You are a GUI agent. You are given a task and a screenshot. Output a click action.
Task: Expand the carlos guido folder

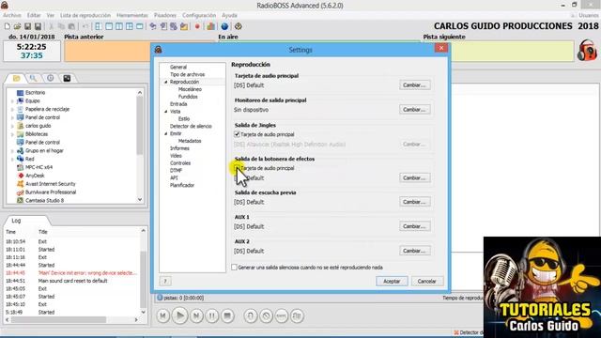tap(12, 126)
